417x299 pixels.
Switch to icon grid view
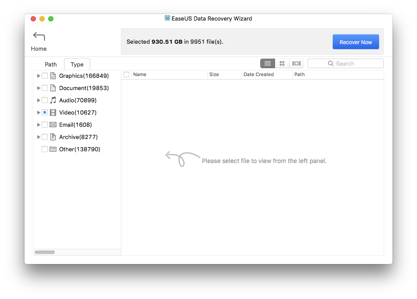click(x=282, y=63)
